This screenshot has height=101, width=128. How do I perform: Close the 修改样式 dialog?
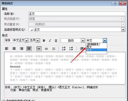(x=123, y=3)
